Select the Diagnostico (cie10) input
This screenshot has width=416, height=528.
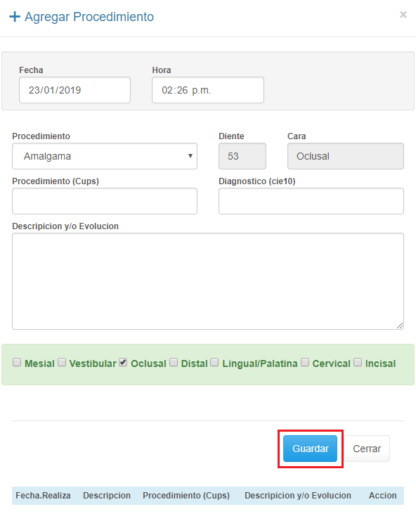[311, 201]
